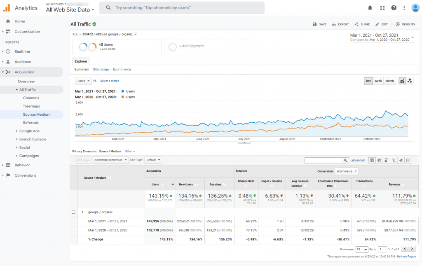Open the Show rows count selector
The height and width of the screenshot is (266, 422).
coord(362,249)
